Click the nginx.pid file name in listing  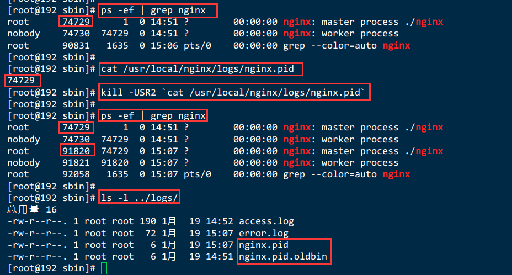(x=264, y=245)
